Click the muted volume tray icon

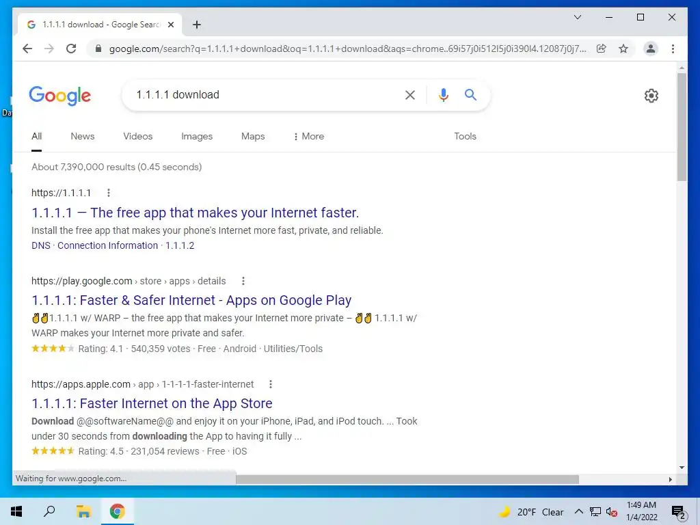click(x=612, y=512)
